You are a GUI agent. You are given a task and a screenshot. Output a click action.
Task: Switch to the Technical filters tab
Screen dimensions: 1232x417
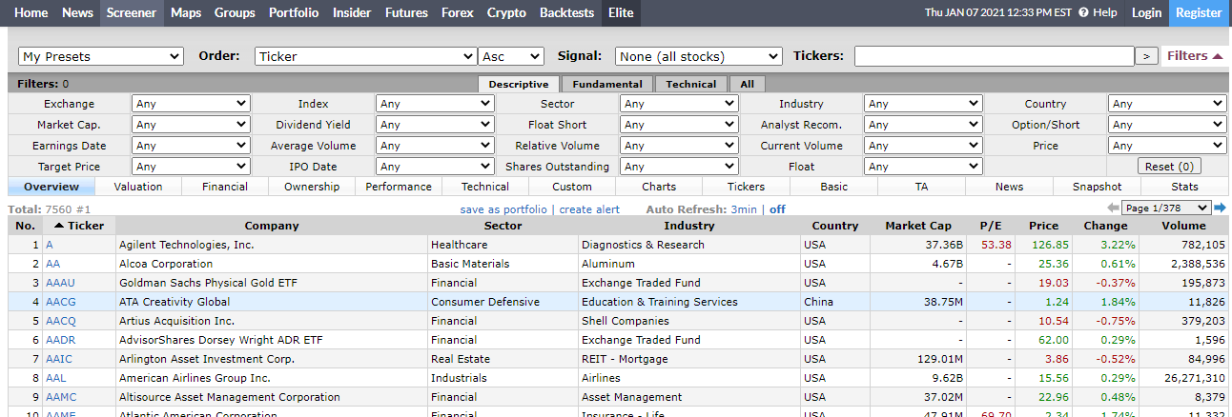click(691, 84)
